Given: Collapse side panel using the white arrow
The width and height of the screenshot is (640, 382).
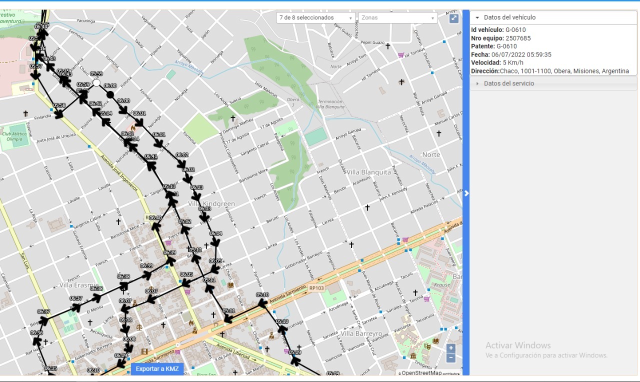Looking at the screenshot, I should [466, 193].
